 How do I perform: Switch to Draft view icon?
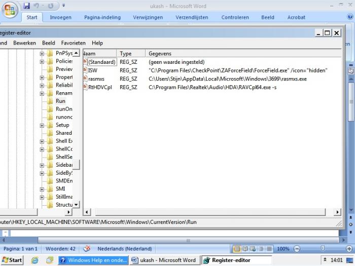click(269, 249)
